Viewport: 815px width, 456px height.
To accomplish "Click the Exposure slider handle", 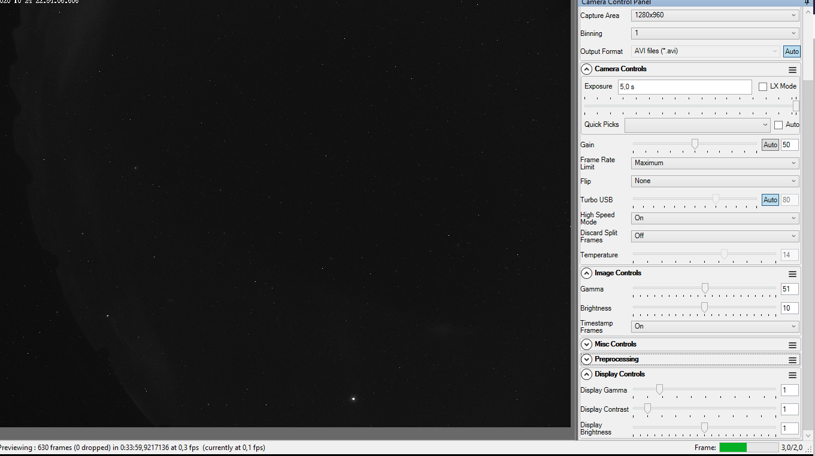I will tap(796, 106).
